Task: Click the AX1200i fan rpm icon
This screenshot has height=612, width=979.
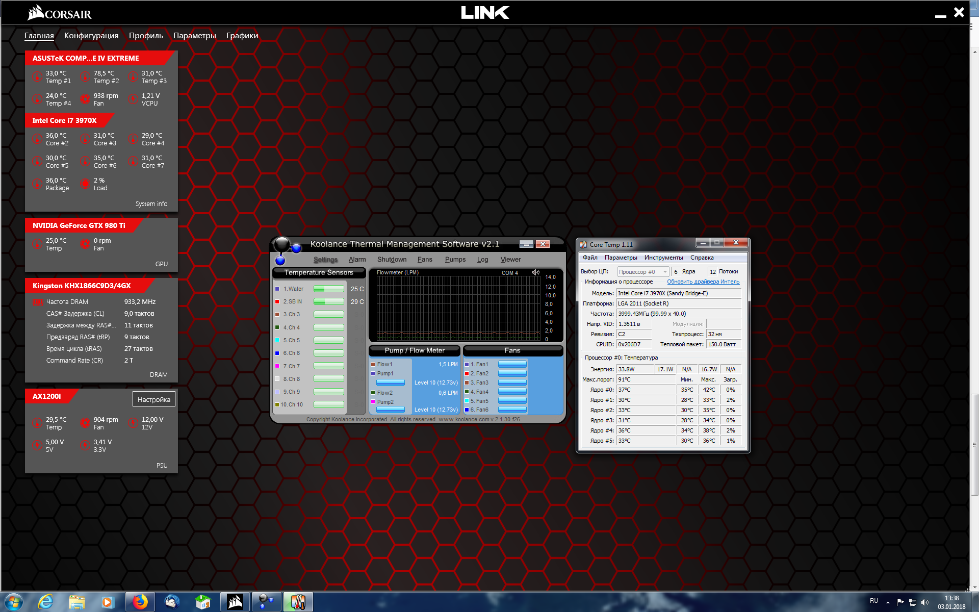Action: 85,423
